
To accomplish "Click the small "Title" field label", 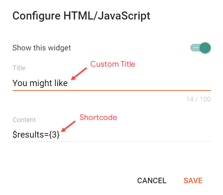I will (x=19, y=68).
